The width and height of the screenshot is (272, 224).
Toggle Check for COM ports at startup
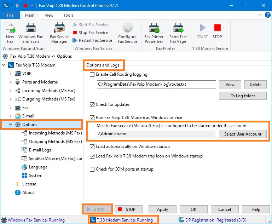point(92,170)
